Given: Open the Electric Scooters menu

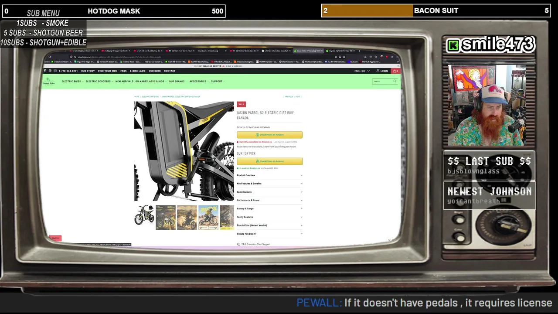Looking at the screenshot, I should 99,82.
